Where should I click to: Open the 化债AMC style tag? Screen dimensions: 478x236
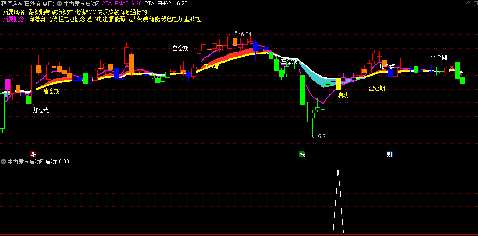click(x=85, y=12)
